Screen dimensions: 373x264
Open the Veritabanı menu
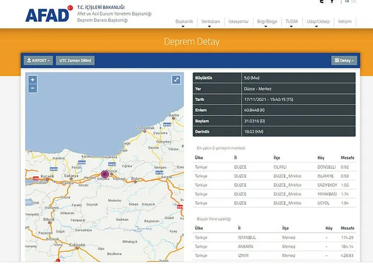pyautogui.click(x=211, y=21)
